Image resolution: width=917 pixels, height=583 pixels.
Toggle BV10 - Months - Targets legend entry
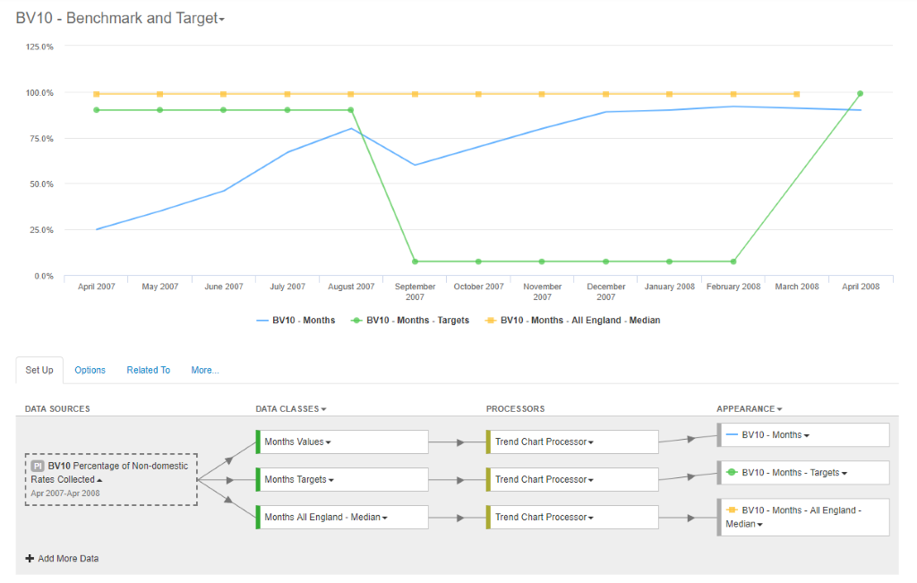[410, 321]
